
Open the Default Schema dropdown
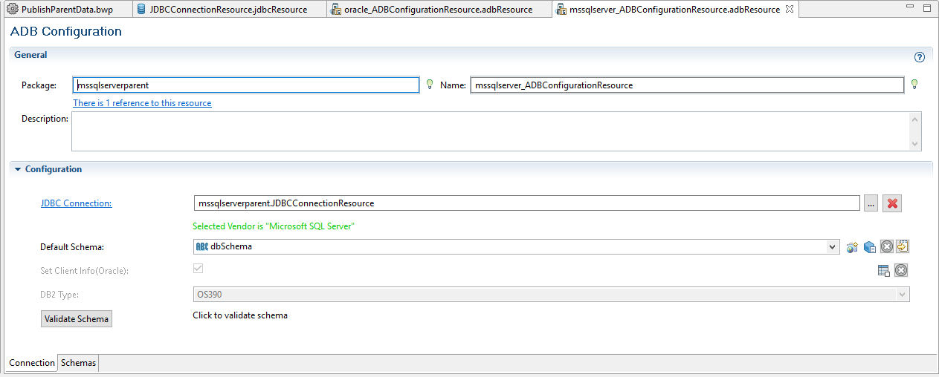coord(833,247)
